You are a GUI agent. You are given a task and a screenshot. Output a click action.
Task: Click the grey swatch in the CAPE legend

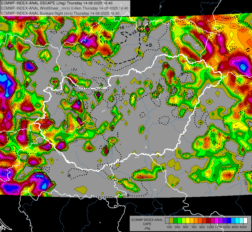[x=167, y=221]
